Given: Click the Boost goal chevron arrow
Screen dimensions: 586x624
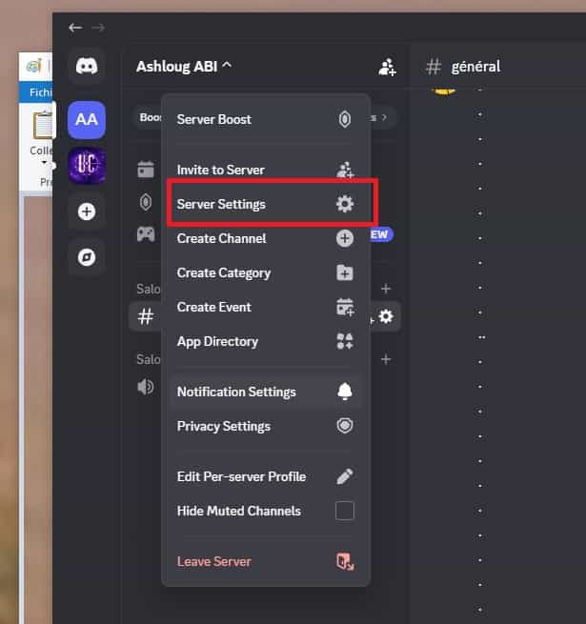Looking at the screenshot, I should click(x=384, y=117).
